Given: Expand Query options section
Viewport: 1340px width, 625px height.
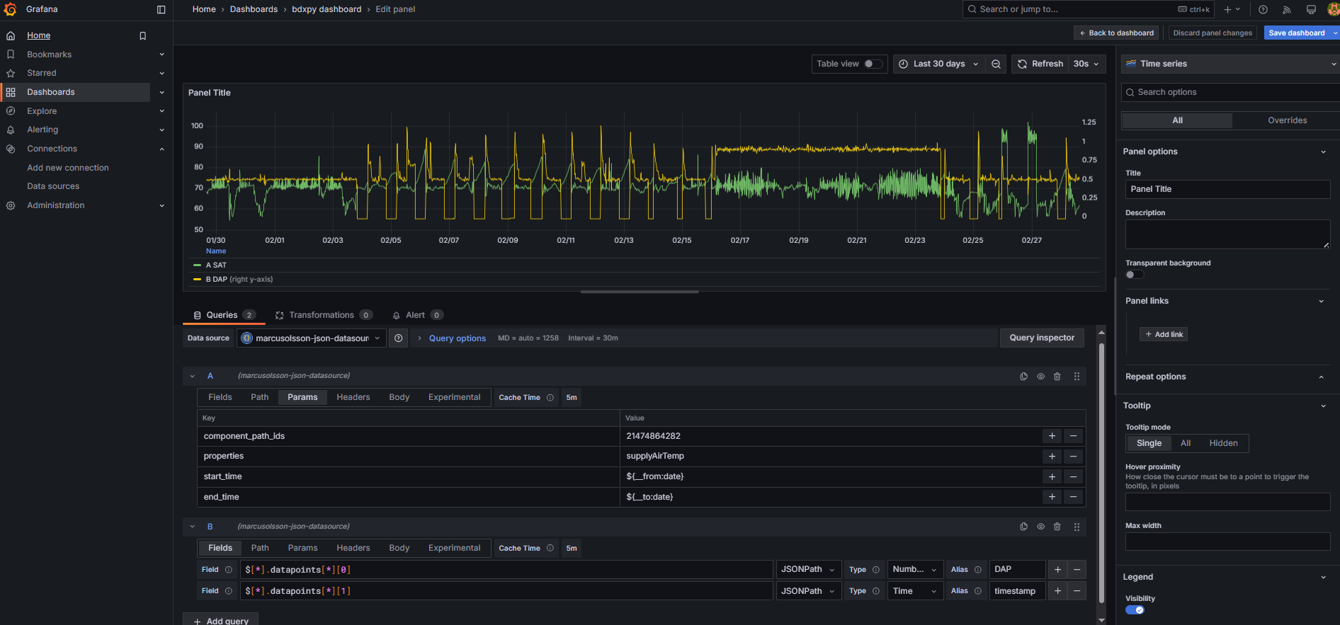Looking at the screenshot, I should (451, 338).
